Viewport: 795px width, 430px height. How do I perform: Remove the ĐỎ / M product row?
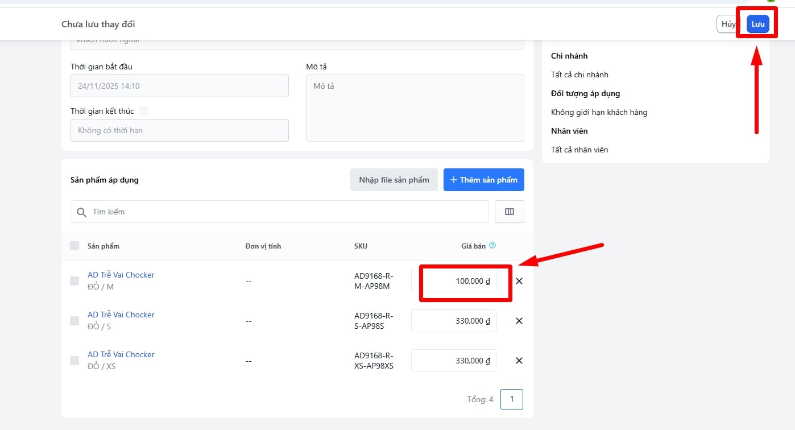coord(519,281)
